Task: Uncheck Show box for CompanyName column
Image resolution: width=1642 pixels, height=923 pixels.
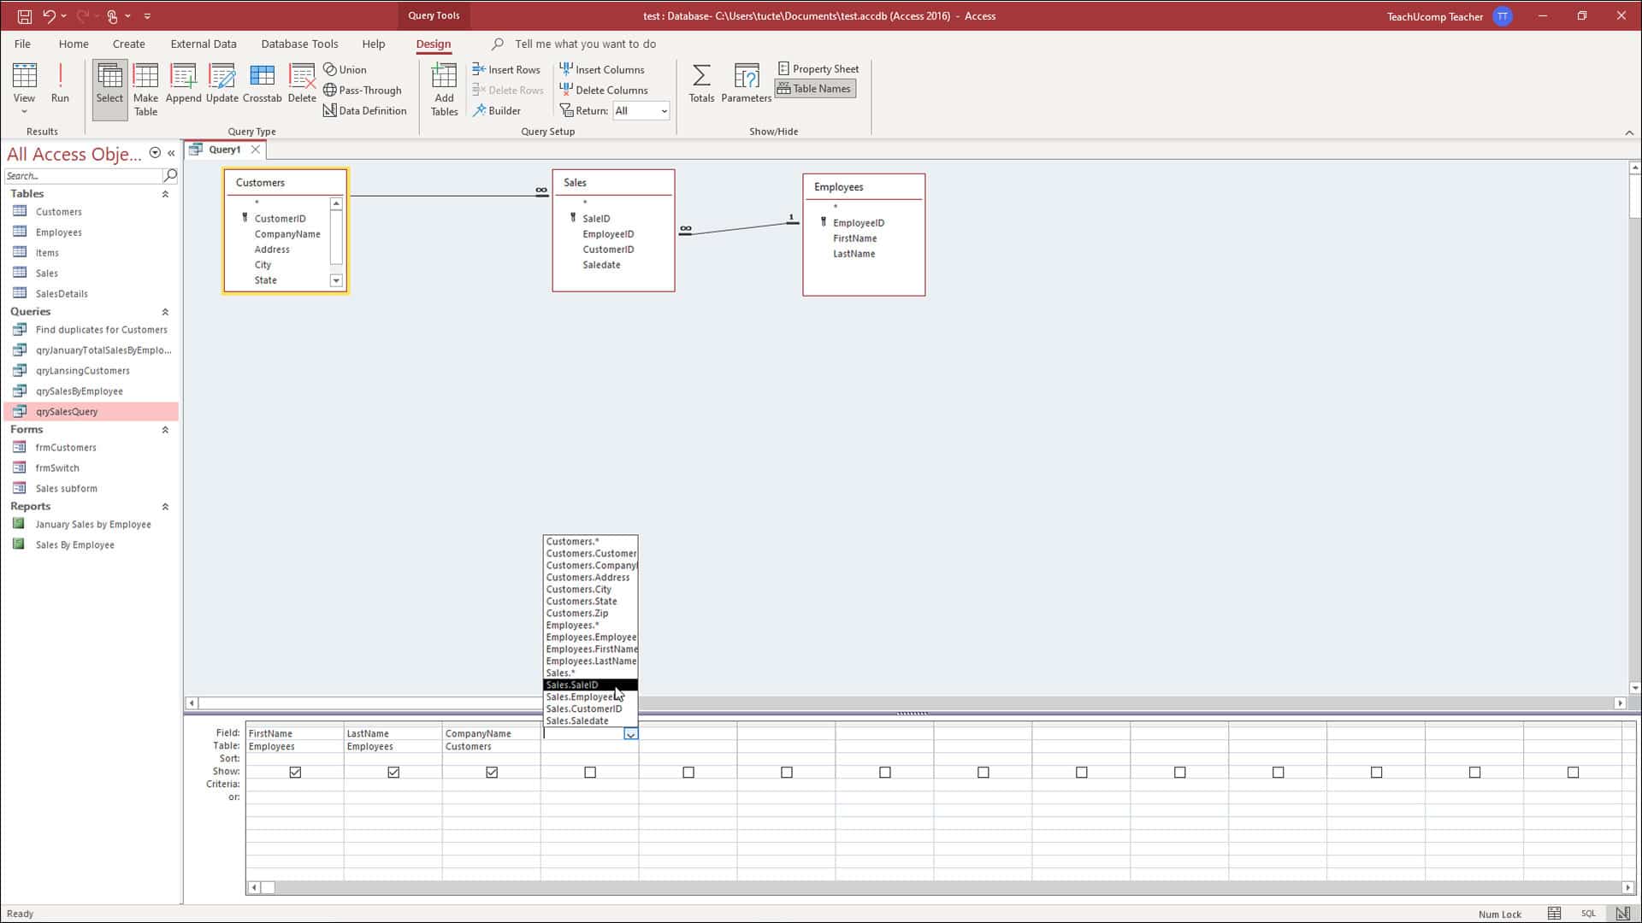Action: point(492,772)
